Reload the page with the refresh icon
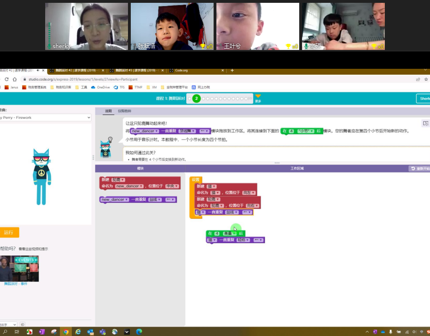The width and height of the screenshot is (430, 336). pos(7,79)
